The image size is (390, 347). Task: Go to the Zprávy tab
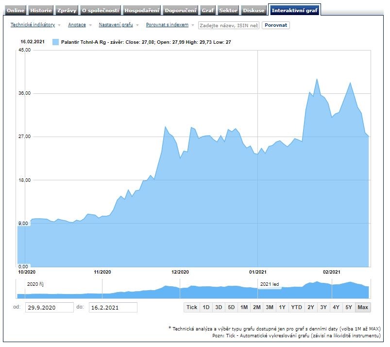click(x=66, y=10)
